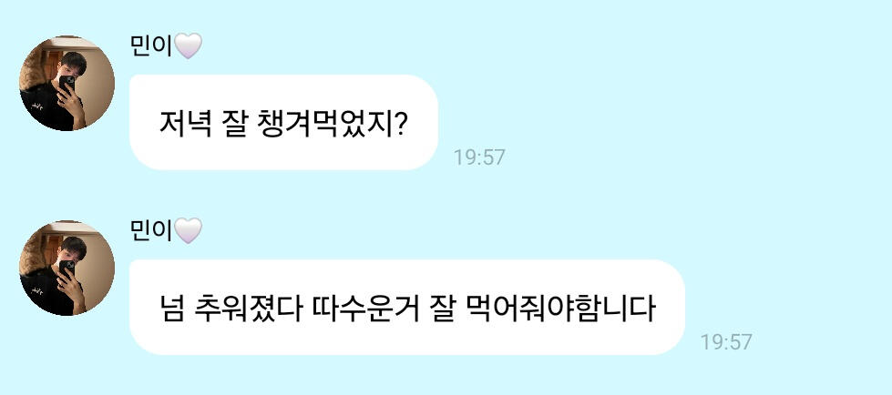Click 추워졌다 in the second message
The image size is (892, 395).
pos(248,309)
